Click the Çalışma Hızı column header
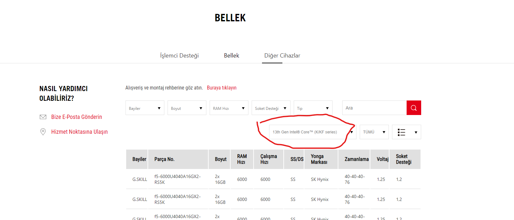 268,159
